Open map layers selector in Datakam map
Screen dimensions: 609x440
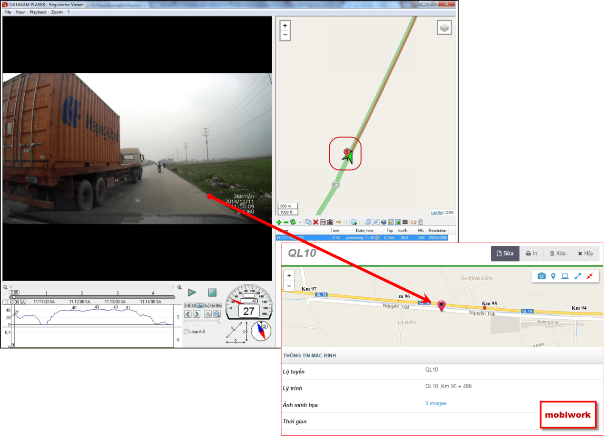(444, 28)
